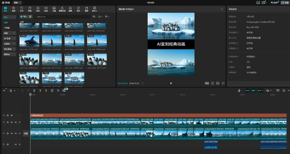Screen dimensions: 290x154
Task: Open the 贴纸 (Stickers) panel
Action: pos(30,9)
